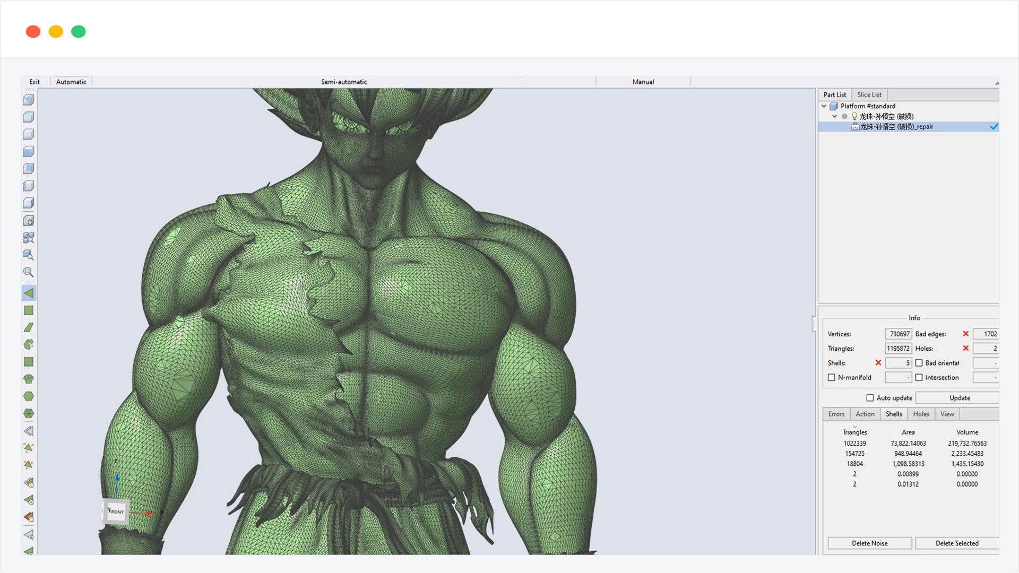Activate the Select Triangles tool
The width and height of the screenshot is (1019, 573).
click(29, 293)
